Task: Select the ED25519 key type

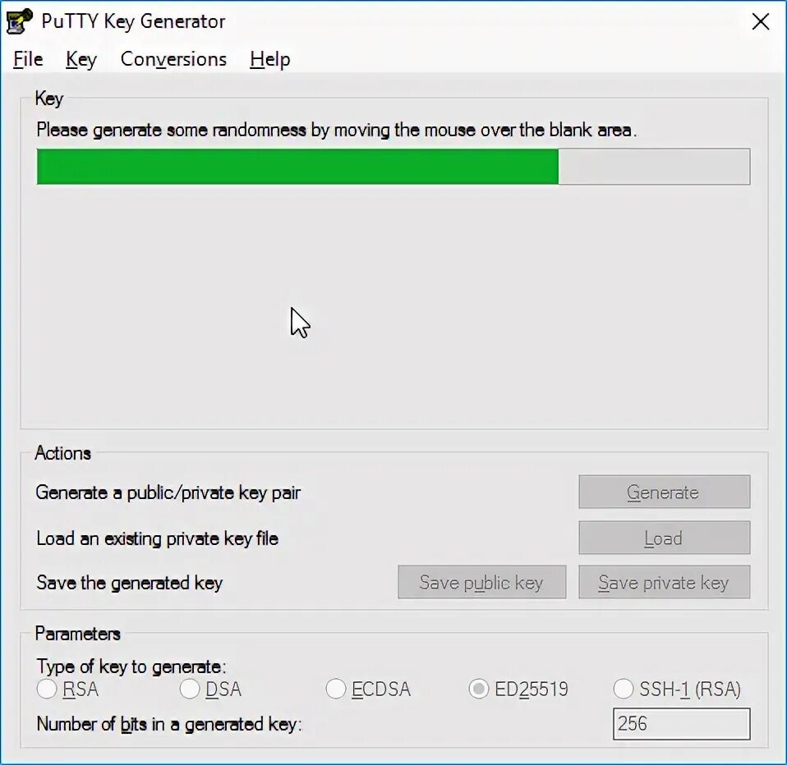Action: click(478, 689)
